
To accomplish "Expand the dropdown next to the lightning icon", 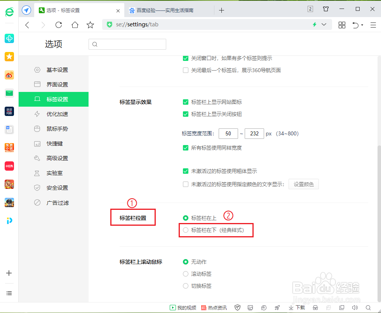I will coord(324,24).
